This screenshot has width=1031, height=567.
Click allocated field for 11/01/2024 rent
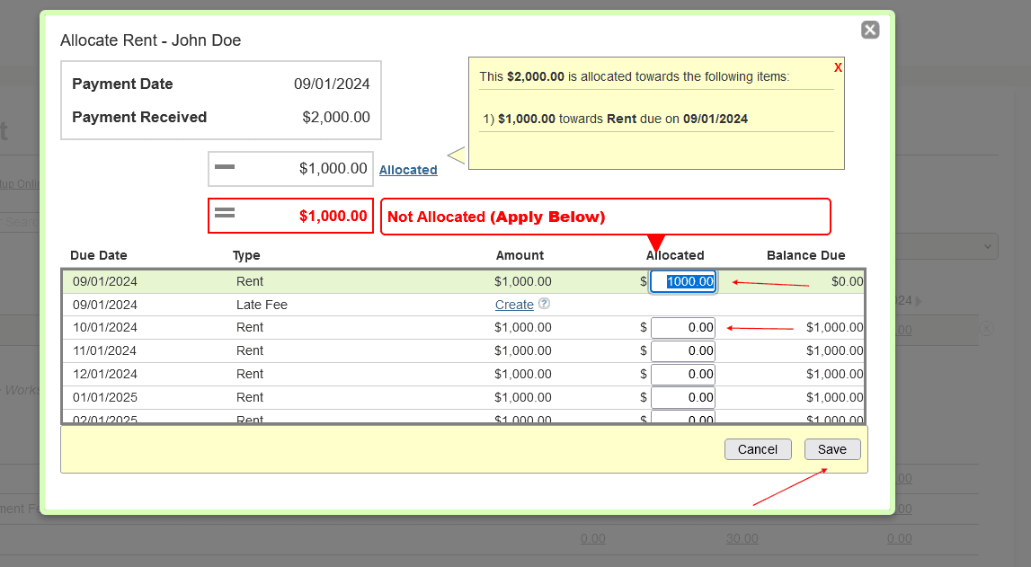(683, 350)
